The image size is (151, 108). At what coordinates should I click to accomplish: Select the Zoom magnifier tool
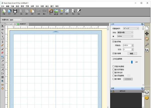click(x=3, y=81)
